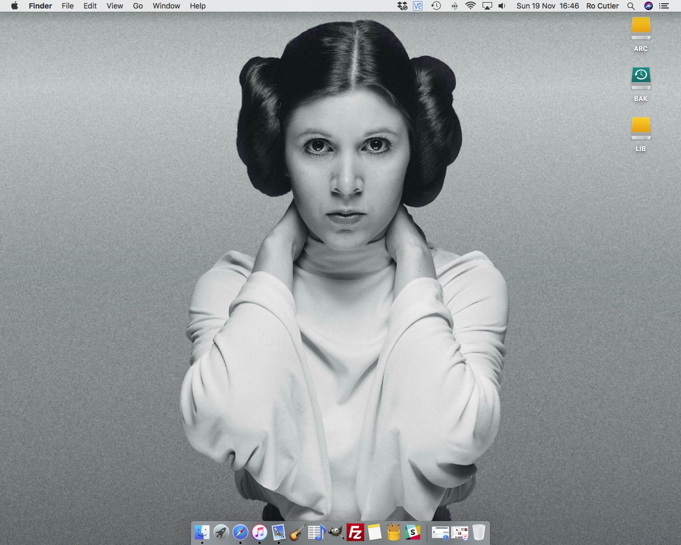Open the Mail stamp icon in Dock

pos(279,532)
